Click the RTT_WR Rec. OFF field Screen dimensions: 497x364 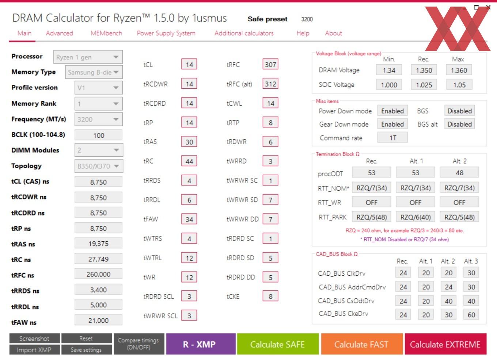372,203
